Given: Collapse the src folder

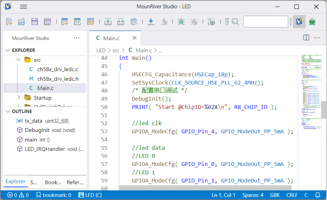Looking at the screenshot, I should 18,60.
